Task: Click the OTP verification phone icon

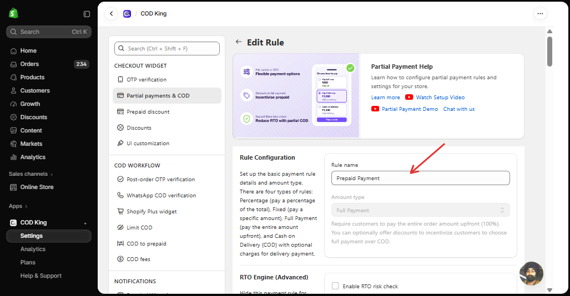Action: coord(120,79)
